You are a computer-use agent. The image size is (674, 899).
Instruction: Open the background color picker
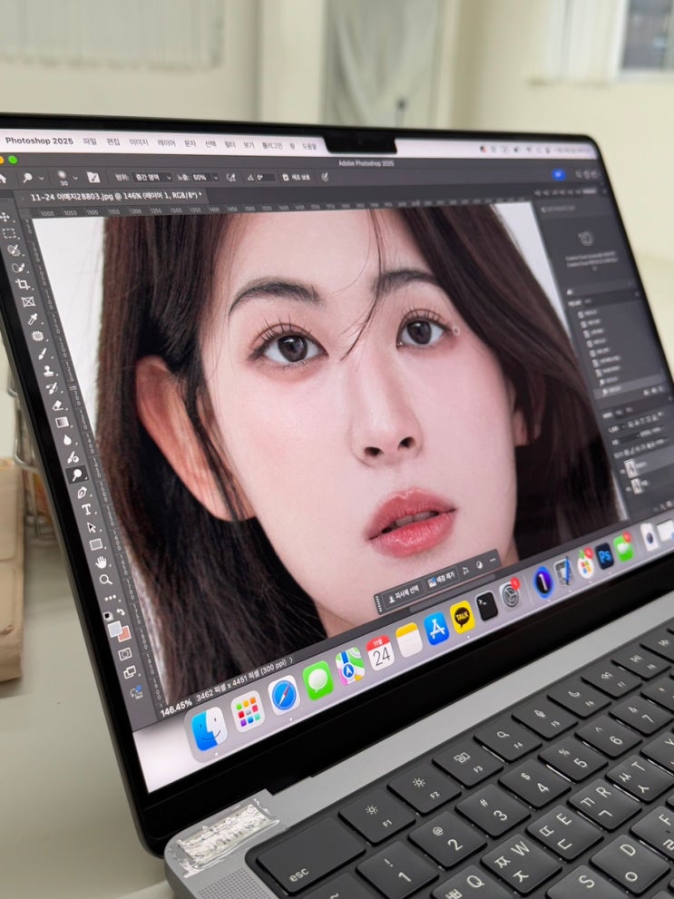[x=124, y=634]
